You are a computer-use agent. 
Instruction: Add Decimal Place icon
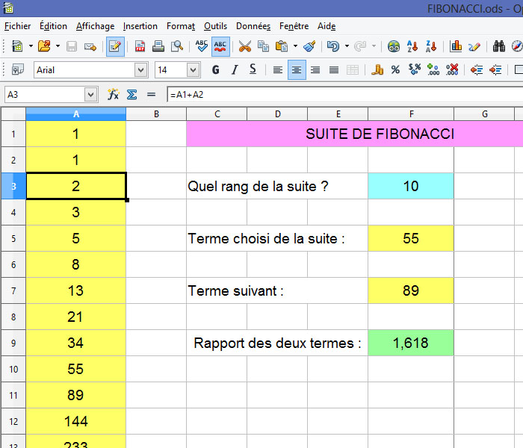433,69
